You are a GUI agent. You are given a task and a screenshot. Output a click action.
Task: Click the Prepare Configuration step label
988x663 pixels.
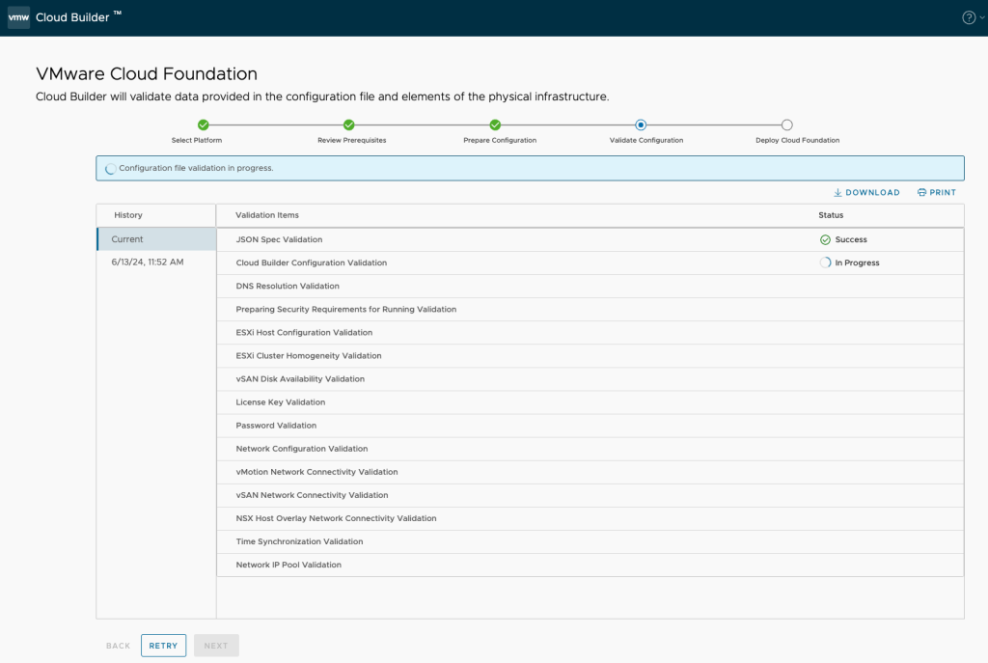pos(500,141)
